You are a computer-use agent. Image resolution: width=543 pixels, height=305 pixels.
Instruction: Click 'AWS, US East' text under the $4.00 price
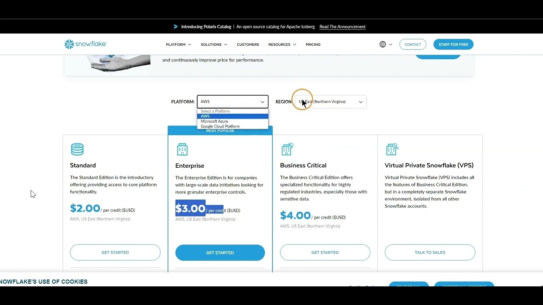click(310, 226)
